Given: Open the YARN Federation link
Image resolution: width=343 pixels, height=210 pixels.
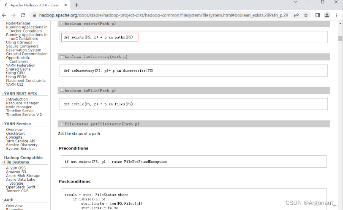Looking at the screenshot, I should [x=21, y=65].
